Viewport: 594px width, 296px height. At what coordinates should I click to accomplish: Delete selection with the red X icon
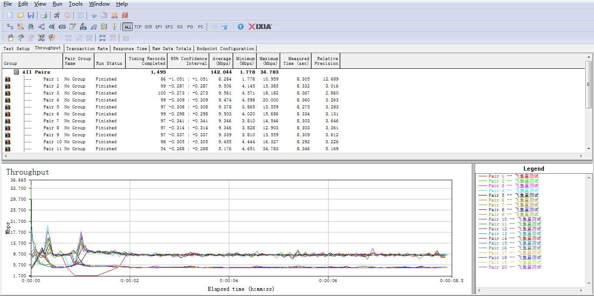point(125,15)
